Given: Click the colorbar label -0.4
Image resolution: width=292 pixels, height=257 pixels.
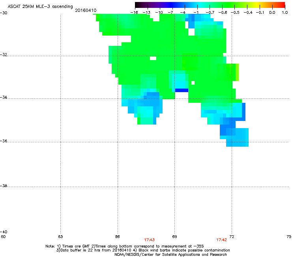Looking at the screenshot, I should (248, 13).
